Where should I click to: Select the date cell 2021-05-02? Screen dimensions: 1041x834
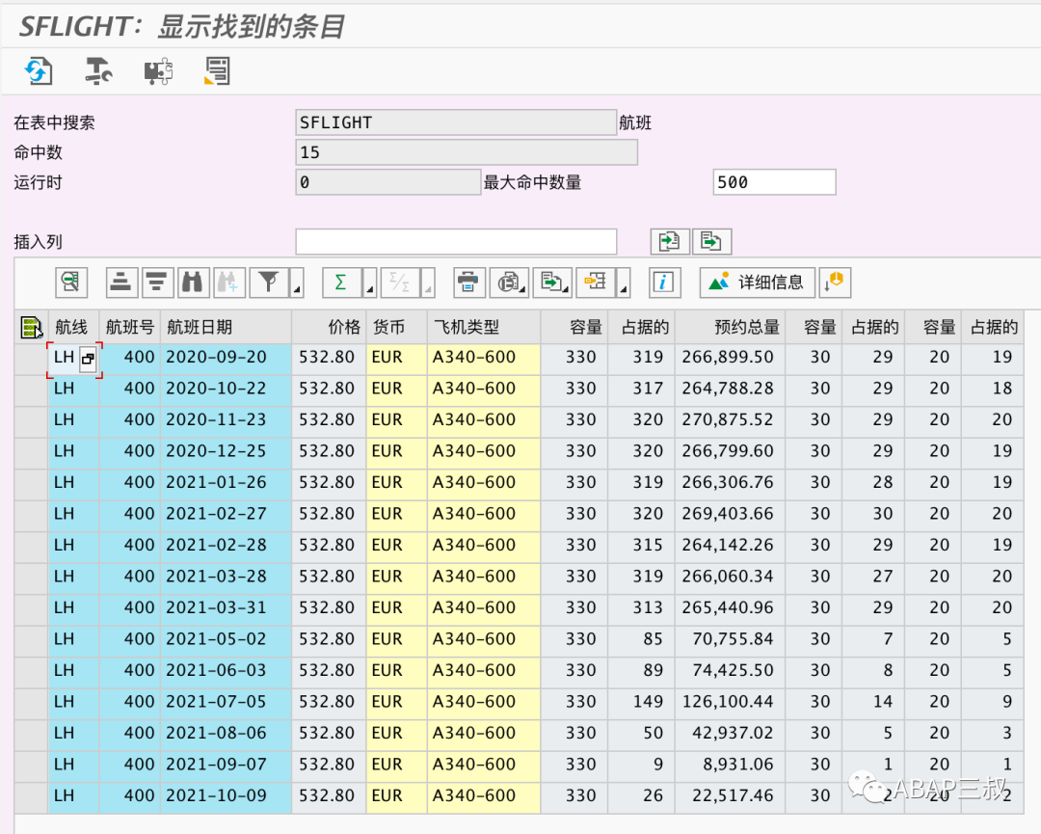pyautogui.click(x=226, y=639)
